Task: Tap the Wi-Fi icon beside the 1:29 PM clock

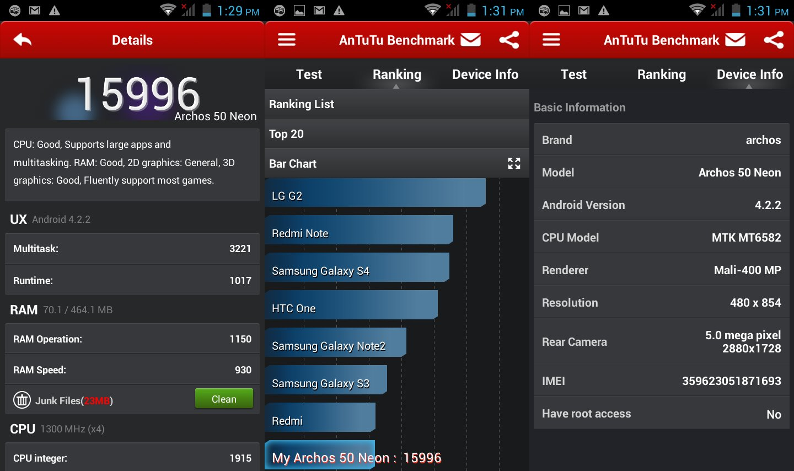Action: click(x=168, y=10)
